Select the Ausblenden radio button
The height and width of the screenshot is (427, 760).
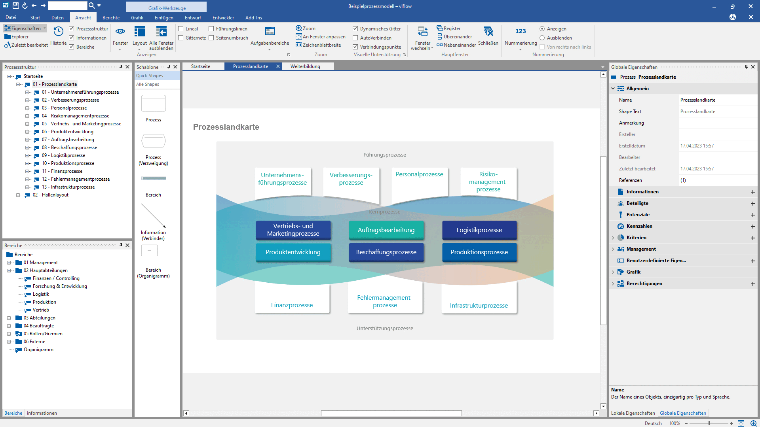click(x=542, y=38)
